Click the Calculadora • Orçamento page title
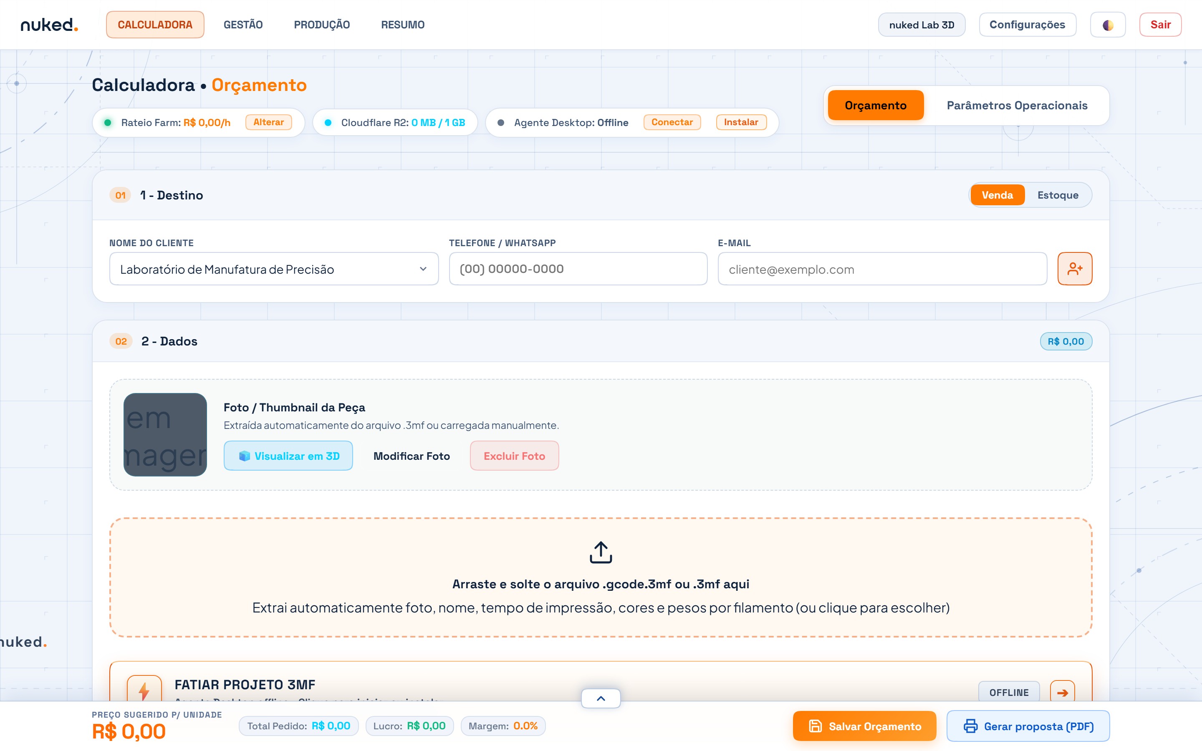The image size is (1202, 751). click(x=199, y=85)
